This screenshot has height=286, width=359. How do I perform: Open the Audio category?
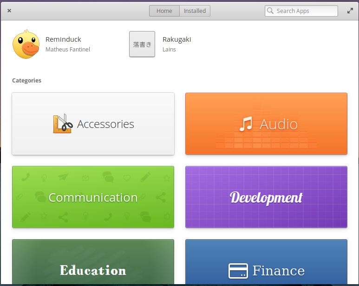click(x=266, y=124)
